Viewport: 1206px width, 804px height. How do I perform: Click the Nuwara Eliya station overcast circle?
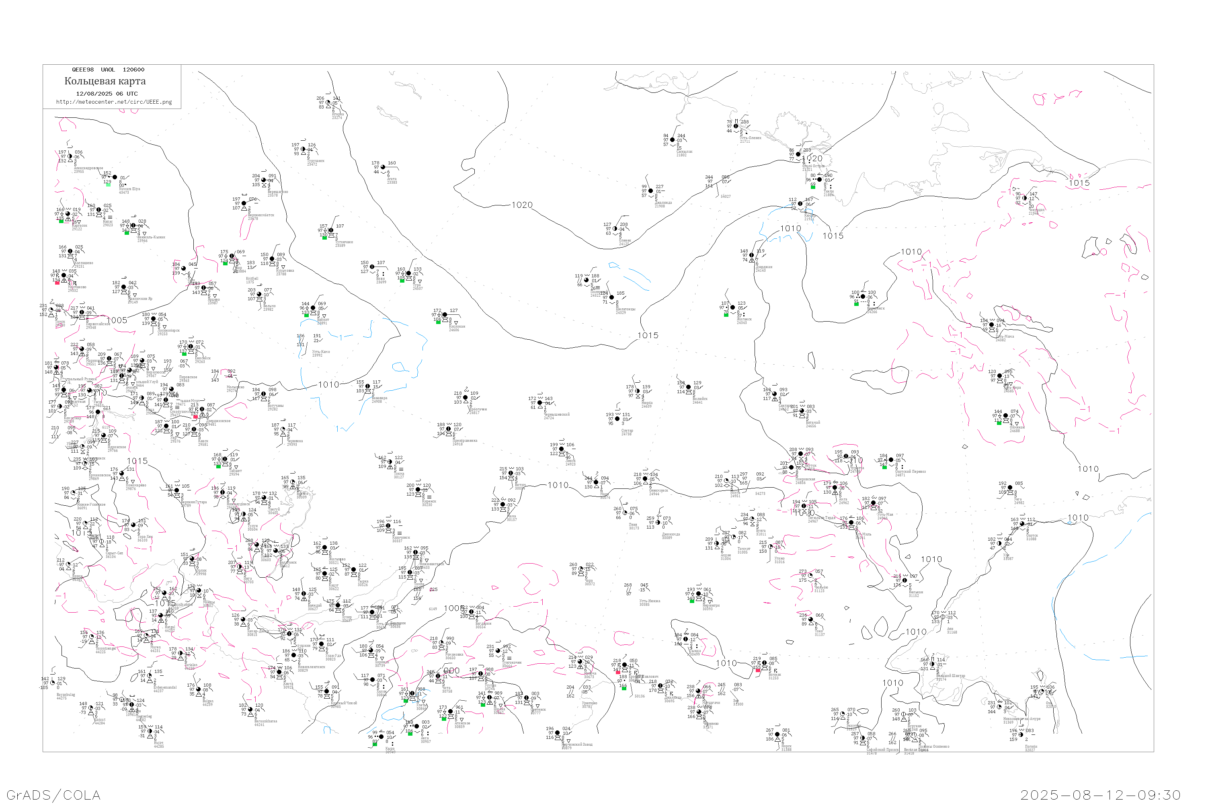tap(114, 177)
